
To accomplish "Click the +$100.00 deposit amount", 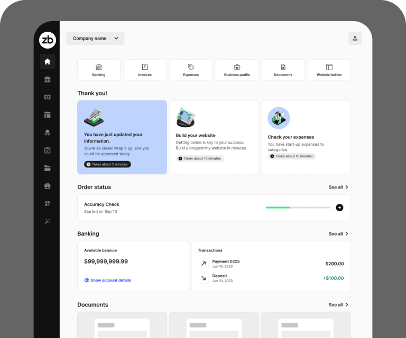I will point(333,278).
